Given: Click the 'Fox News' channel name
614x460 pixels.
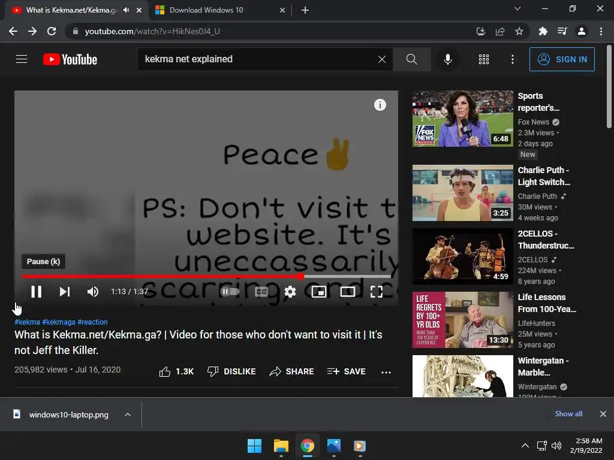Looking at the screenshot, I should pos(533,122).
